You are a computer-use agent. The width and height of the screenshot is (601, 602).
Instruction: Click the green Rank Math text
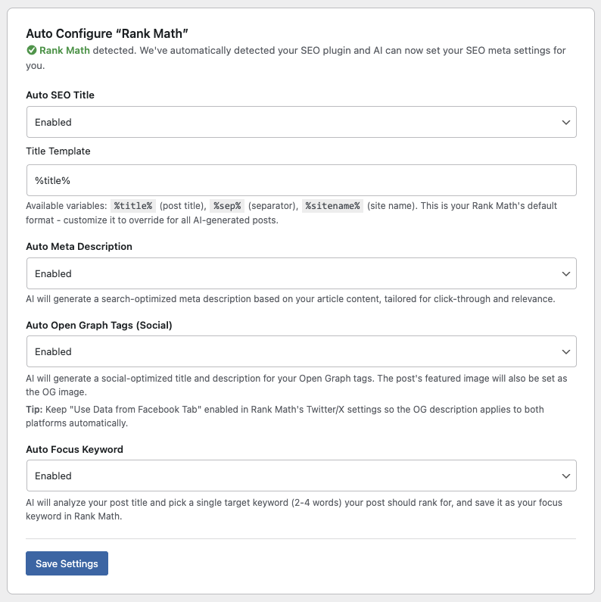tap(64, 50)
